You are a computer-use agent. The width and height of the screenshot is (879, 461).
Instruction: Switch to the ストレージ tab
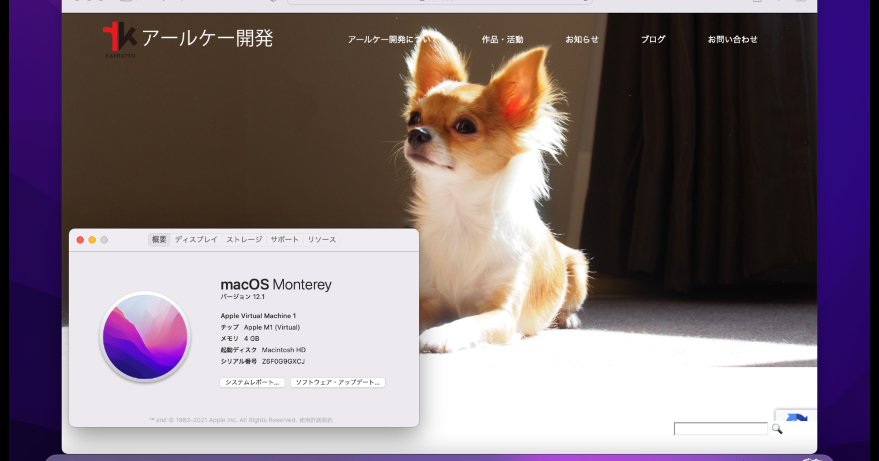click(x=244, y=240)
